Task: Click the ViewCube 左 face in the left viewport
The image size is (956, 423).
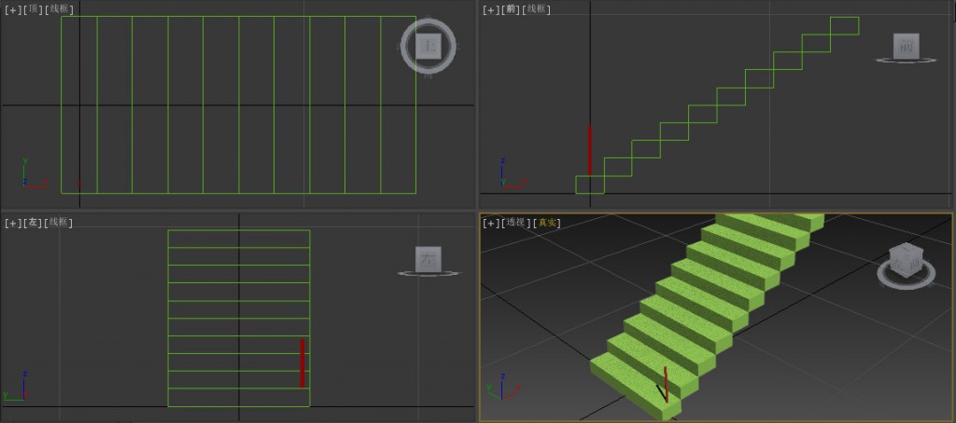Action: point(428,259)
